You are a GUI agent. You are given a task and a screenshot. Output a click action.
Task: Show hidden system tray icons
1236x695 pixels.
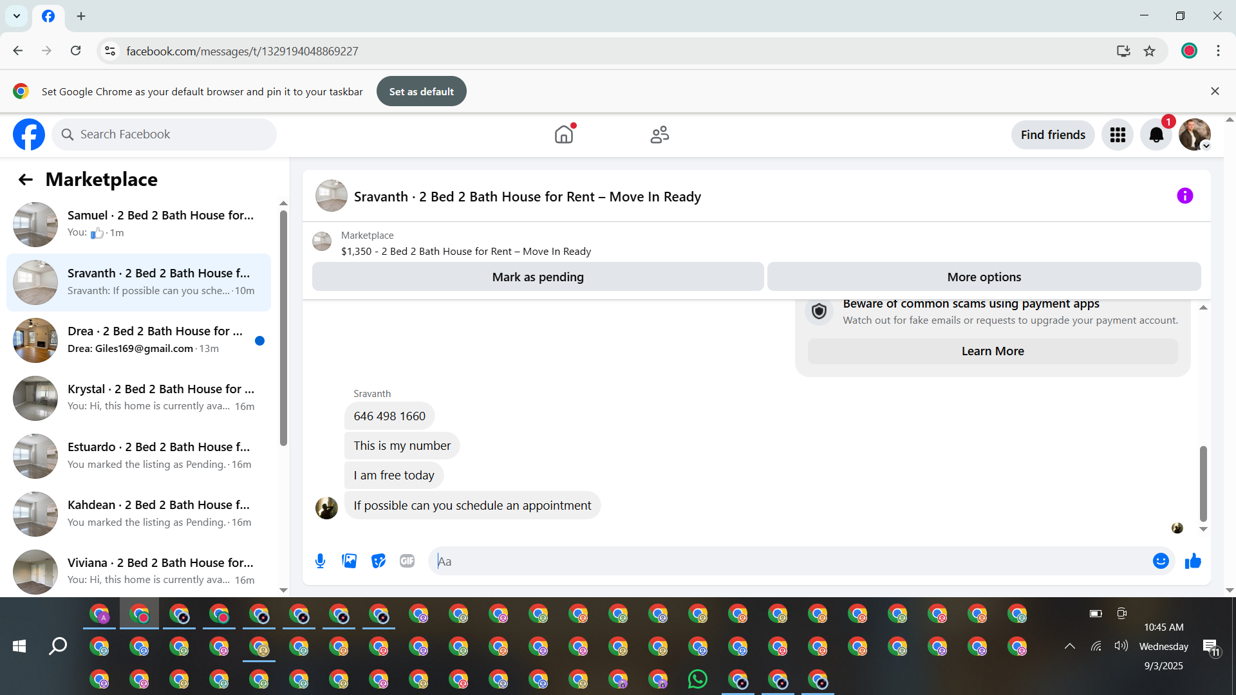[1069, 646]
